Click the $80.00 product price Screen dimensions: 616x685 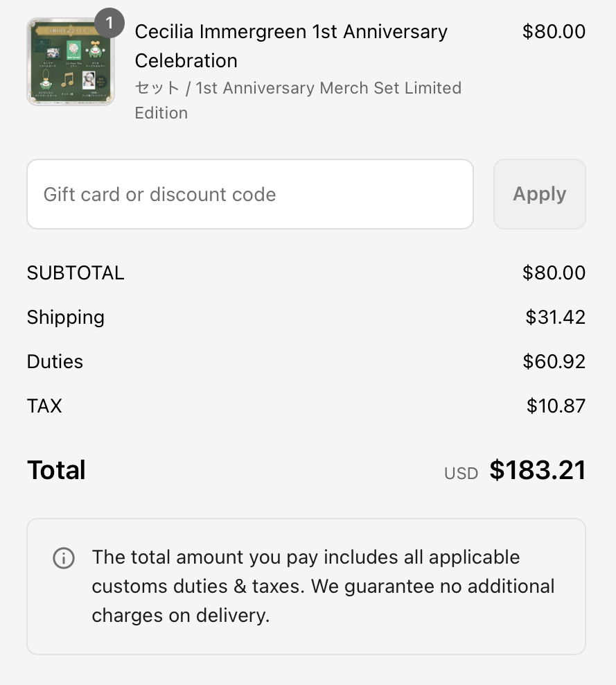coord(554,32)
